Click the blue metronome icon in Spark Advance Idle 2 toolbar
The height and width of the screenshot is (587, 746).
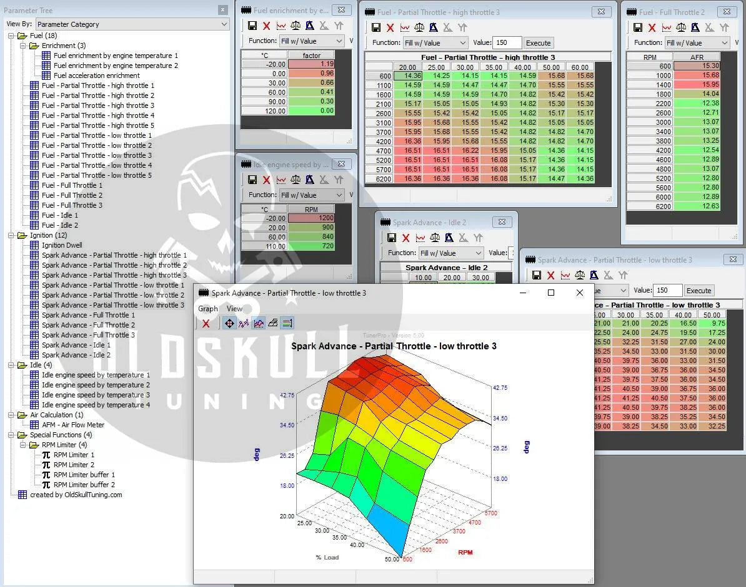pyautogui.click(x=449, y=238)
